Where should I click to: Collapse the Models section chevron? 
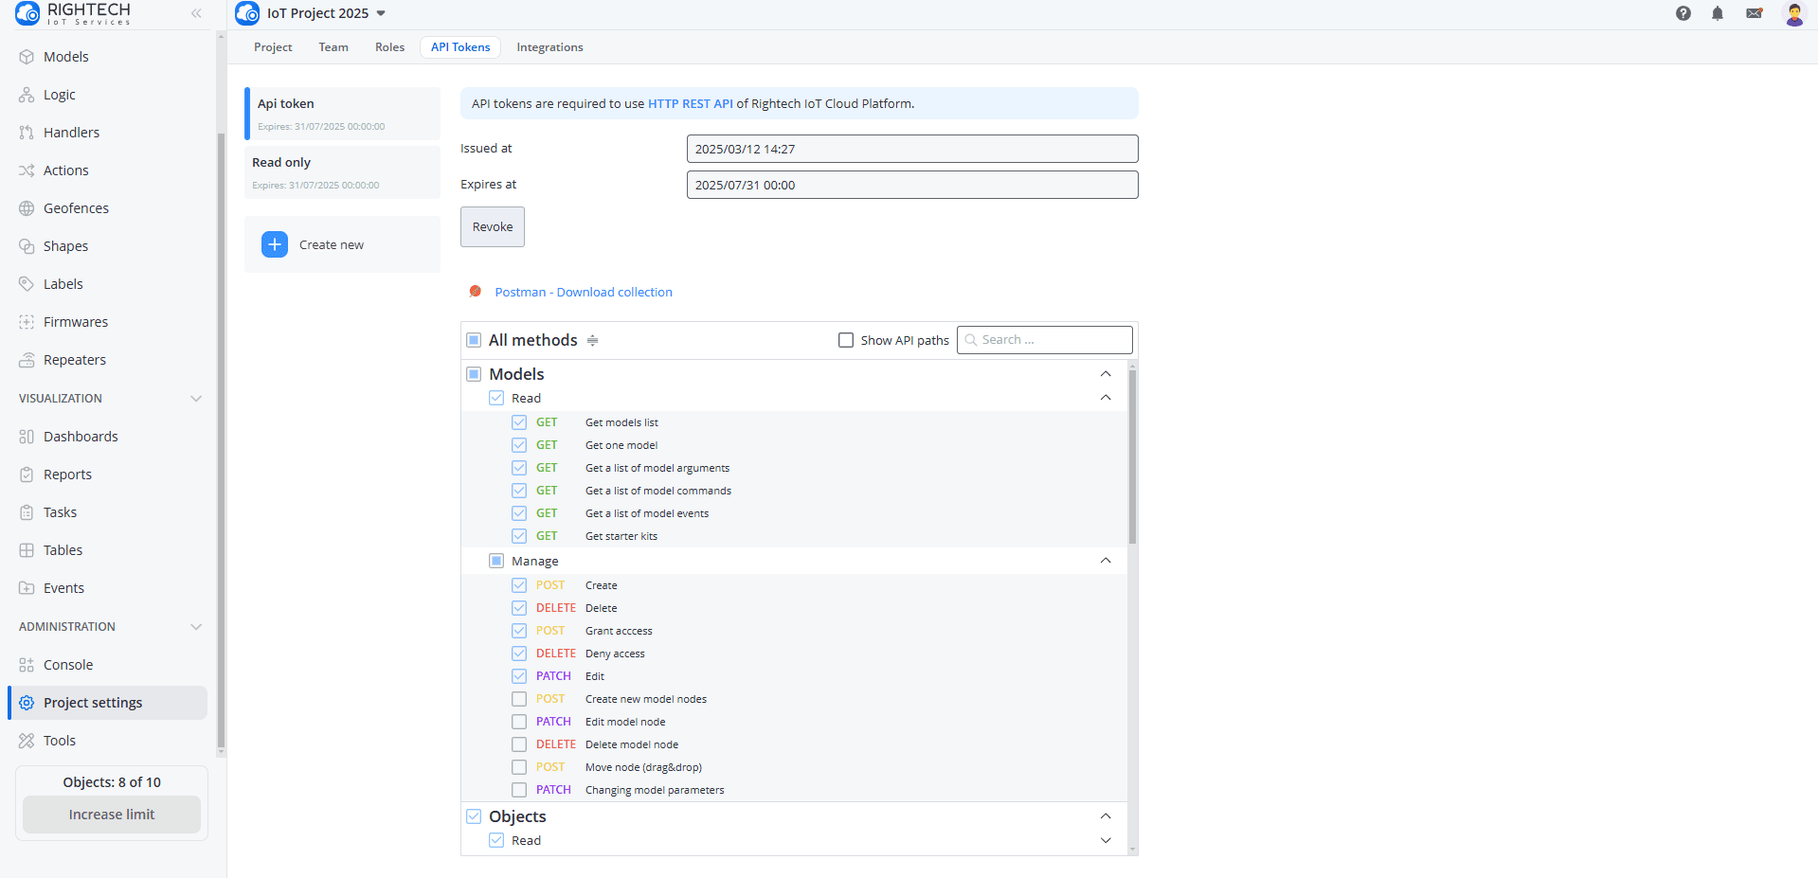pos(1105,374)
